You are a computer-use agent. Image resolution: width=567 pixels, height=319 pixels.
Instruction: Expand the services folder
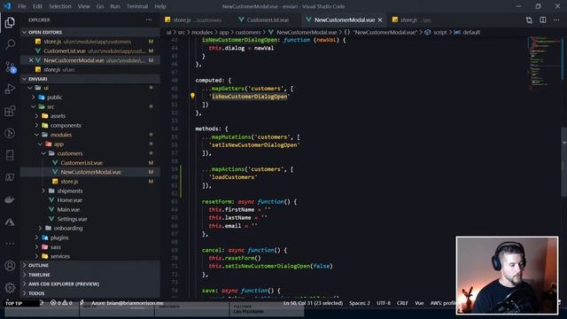point(36,256)
